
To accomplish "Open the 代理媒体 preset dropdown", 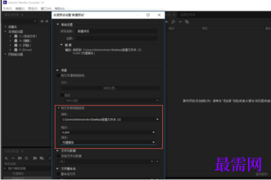I will click(108, 142).
